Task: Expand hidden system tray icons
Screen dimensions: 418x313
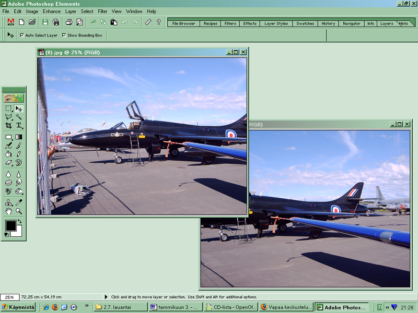Action: (x=387, y=307)
